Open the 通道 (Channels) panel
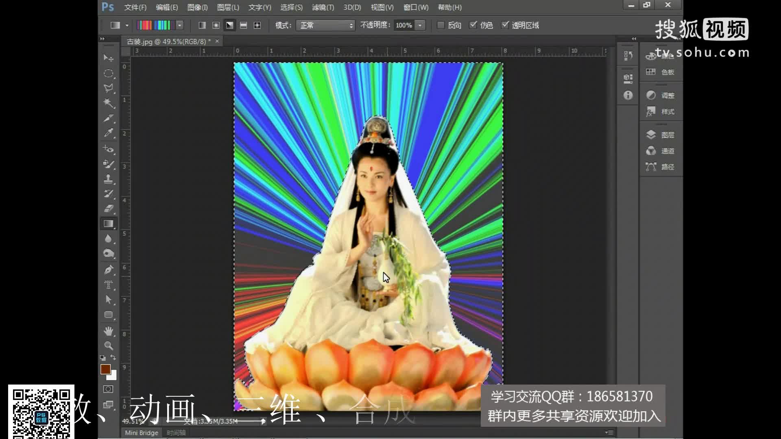Screen dimensions: 781x439 coord(661,151)
